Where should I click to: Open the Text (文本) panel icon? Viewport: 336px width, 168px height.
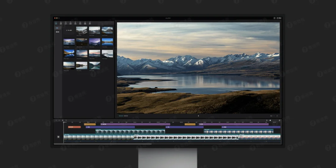click(66, 23)
